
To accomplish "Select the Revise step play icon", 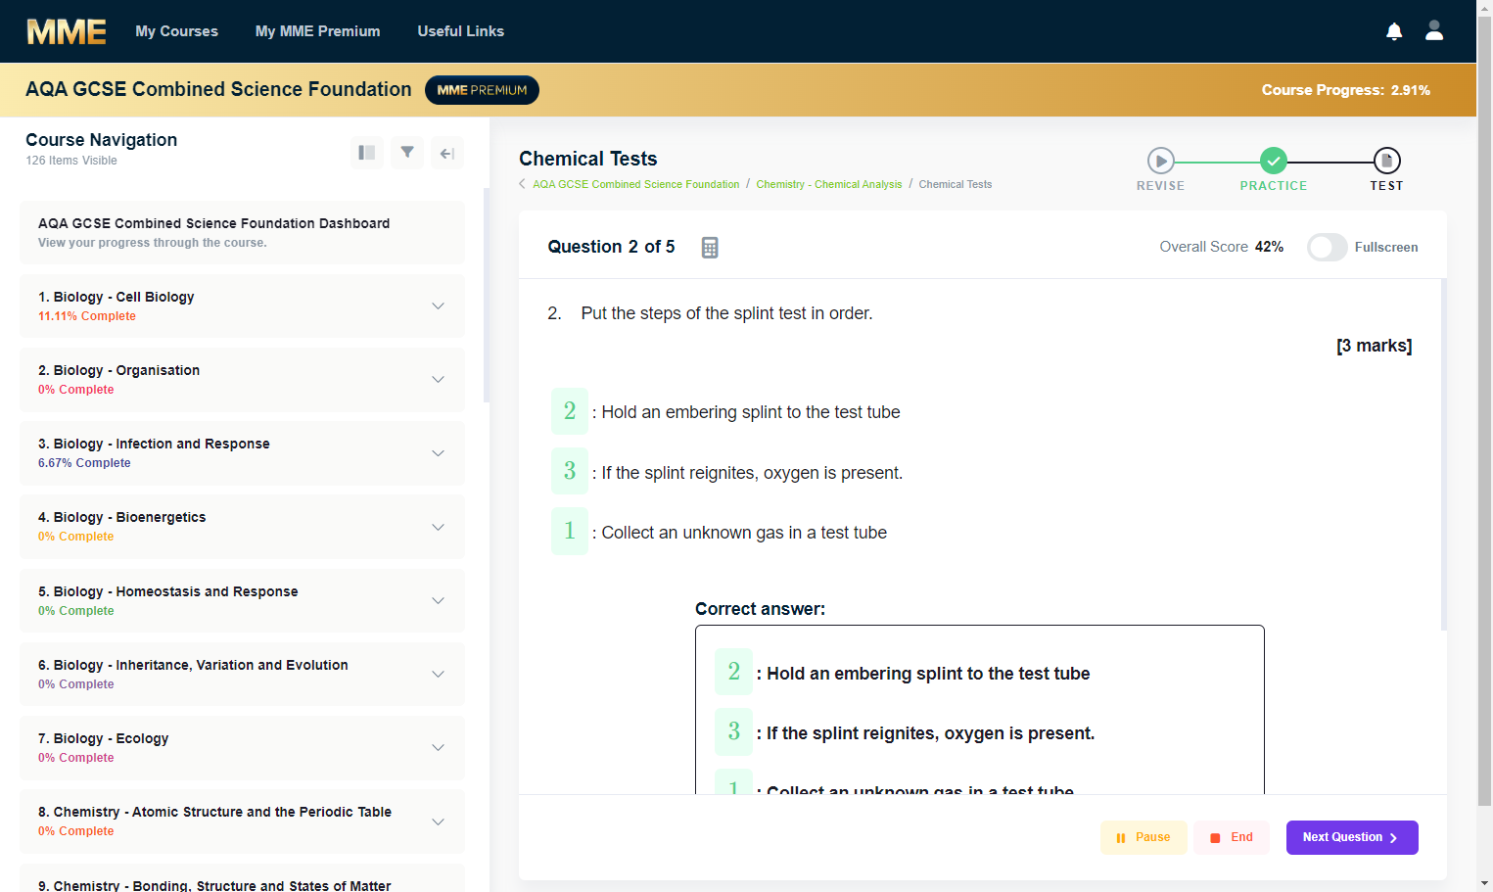I will [1161, 161].
